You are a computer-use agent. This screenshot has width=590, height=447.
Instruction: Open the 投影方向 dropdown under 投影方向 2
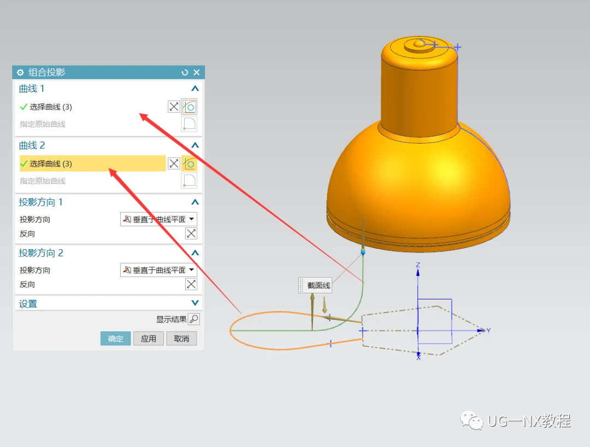(158, 270)
